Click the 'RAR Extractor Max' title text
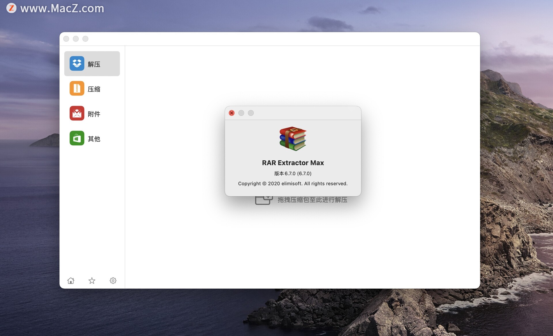 pyautogui.click(x=293, y=163)
